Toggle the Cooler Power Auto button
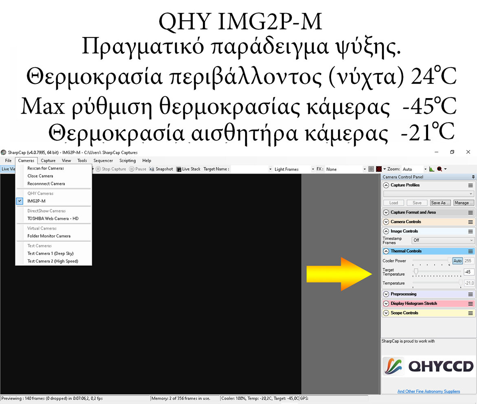 point(457,261)
